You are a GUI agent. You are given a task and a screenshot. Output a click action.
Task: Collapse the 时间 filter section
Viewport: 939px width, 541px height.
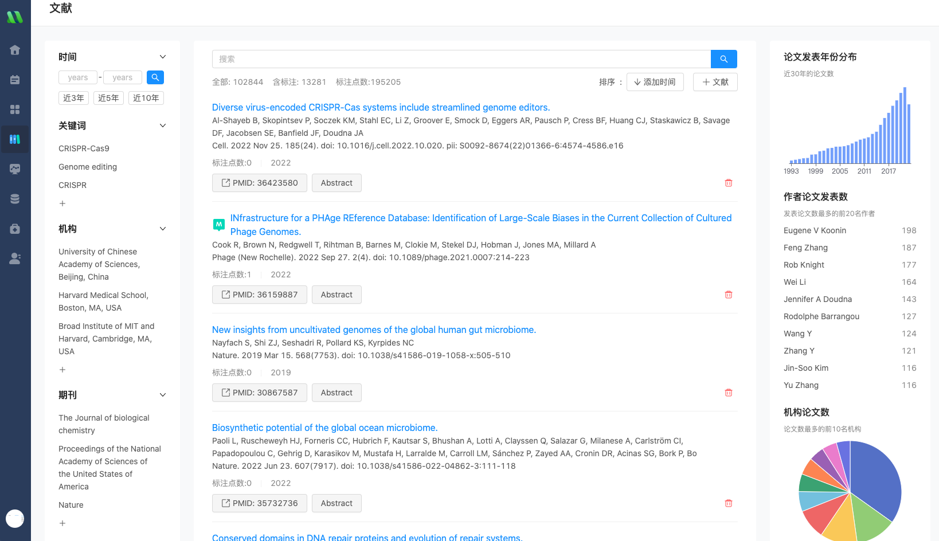(x=163, y=57)
